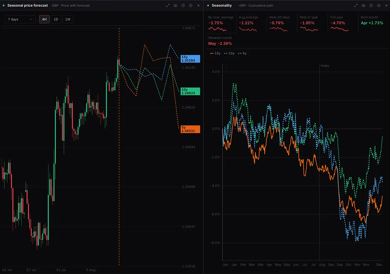
Task: Click the 10y 1.34833 price label
Action: tap(190, 91)
